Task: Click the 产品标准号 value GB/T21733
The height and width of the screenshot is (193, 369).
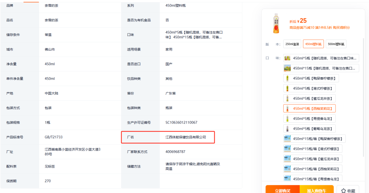Action: [x=53, y=137]
